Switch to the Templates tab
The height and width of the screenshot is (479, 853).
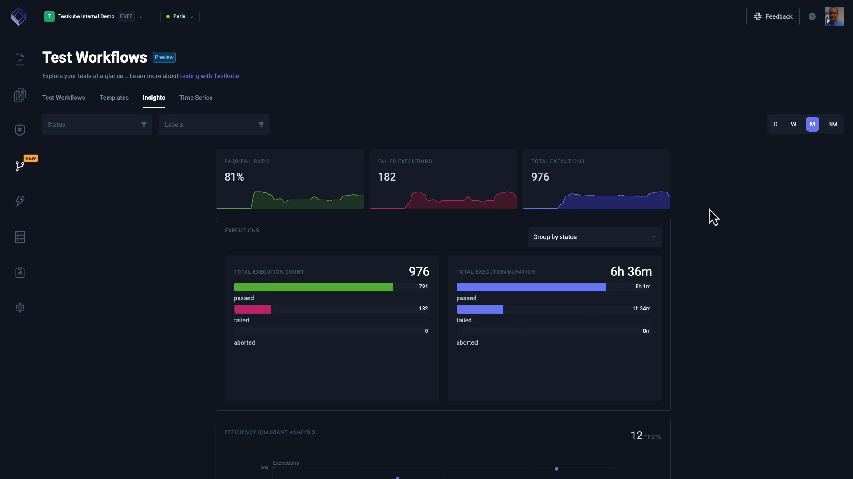tap(114, 98)
